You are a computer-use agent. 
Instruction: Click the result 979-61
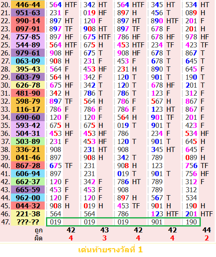[28, 53]
